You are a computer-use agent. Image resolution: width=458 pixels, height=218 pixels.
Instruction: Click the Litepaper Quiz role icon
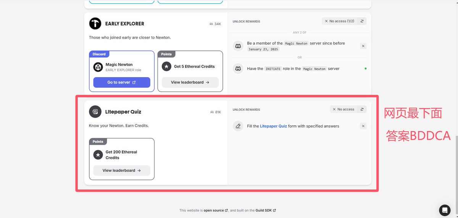(x=95, y=111)
